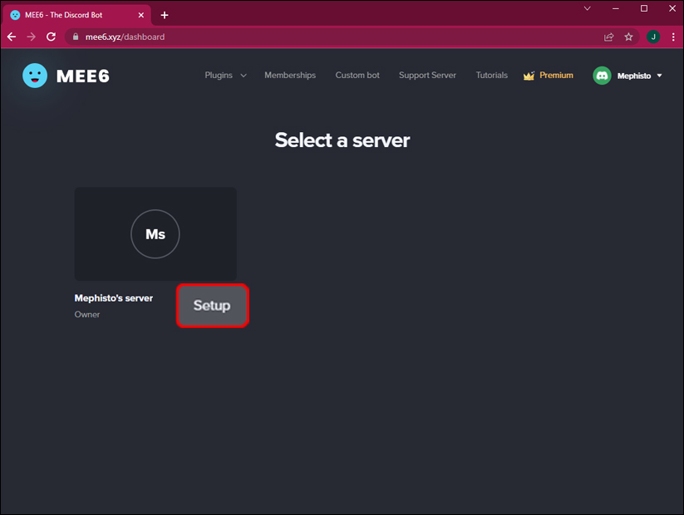Screen dimensions: 684x515
Task: Open the Memberships page
Action: click(x=290, y=75)
